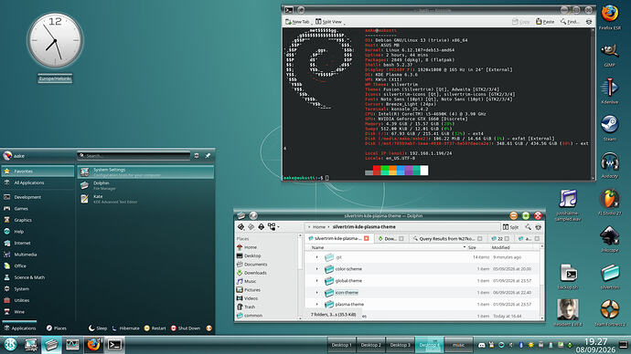Expand the plasma-theme folder
This screenshot has height=354, width=631.
point(316,304)
